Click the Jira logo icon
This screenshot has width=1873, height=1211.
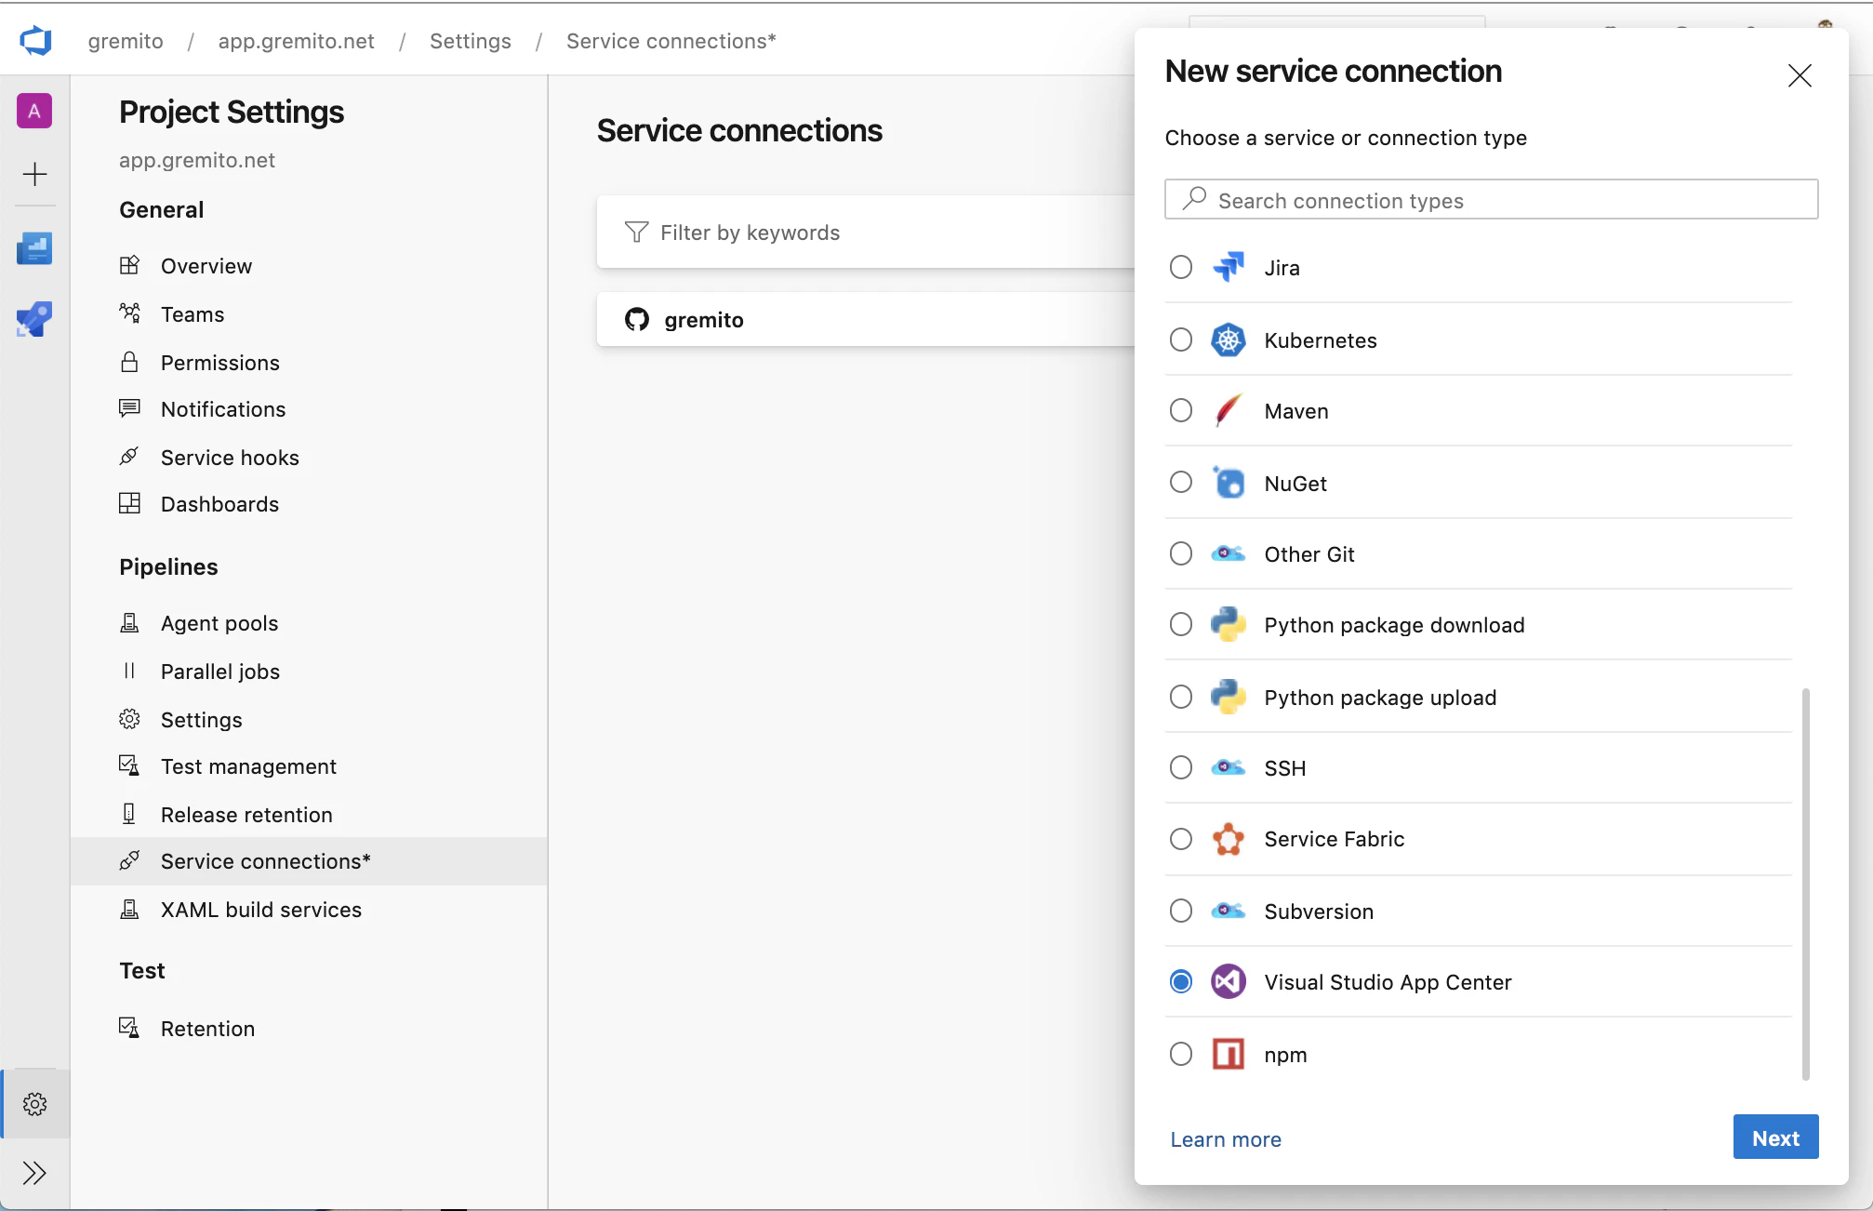tap(1229, 267)
